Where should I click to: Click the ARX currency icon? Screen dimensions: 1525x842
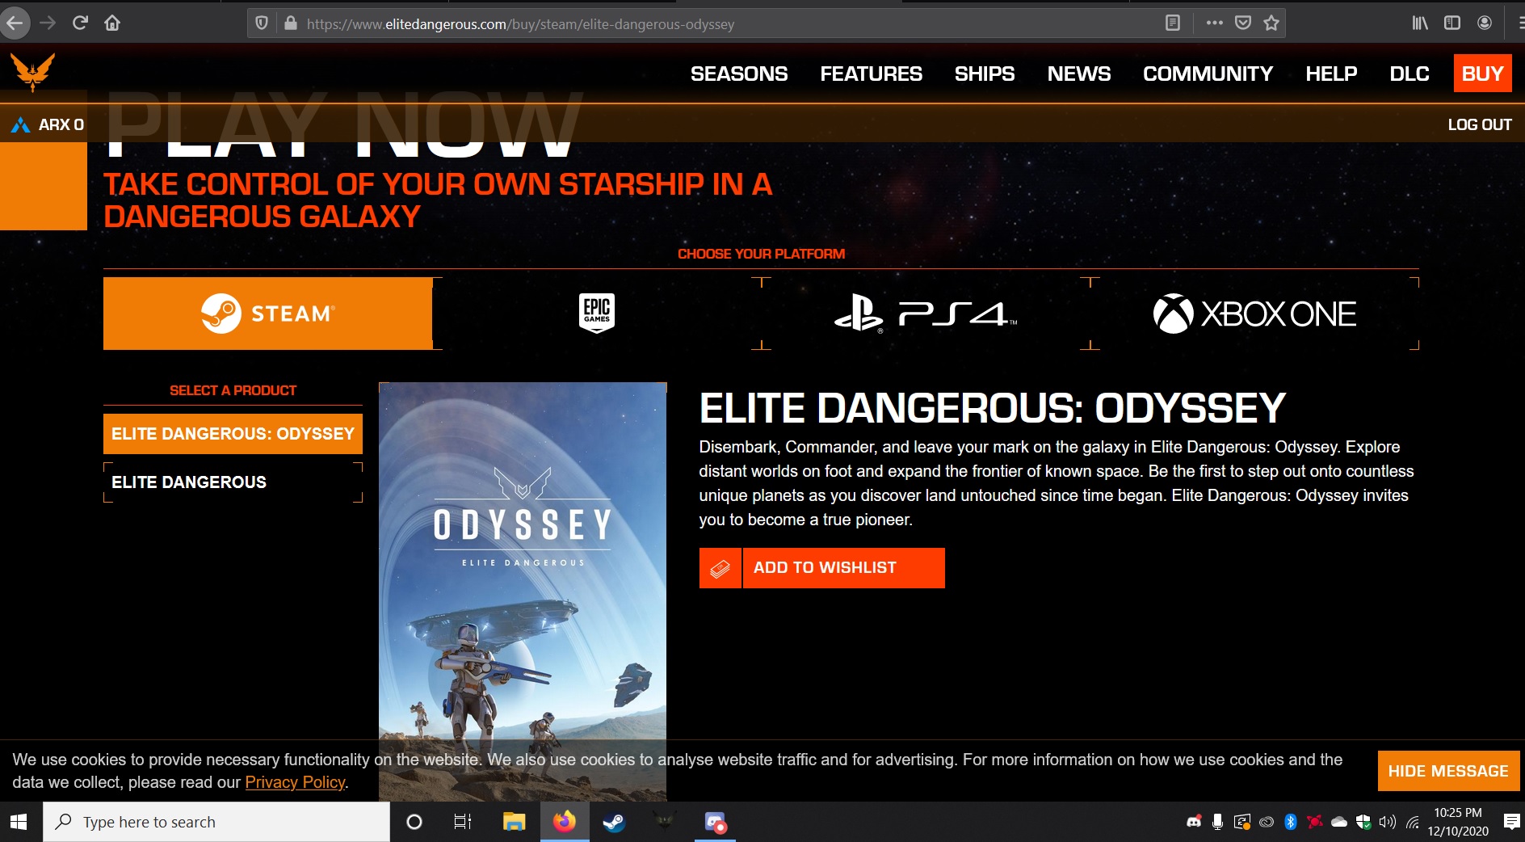(x=20, y=125)
